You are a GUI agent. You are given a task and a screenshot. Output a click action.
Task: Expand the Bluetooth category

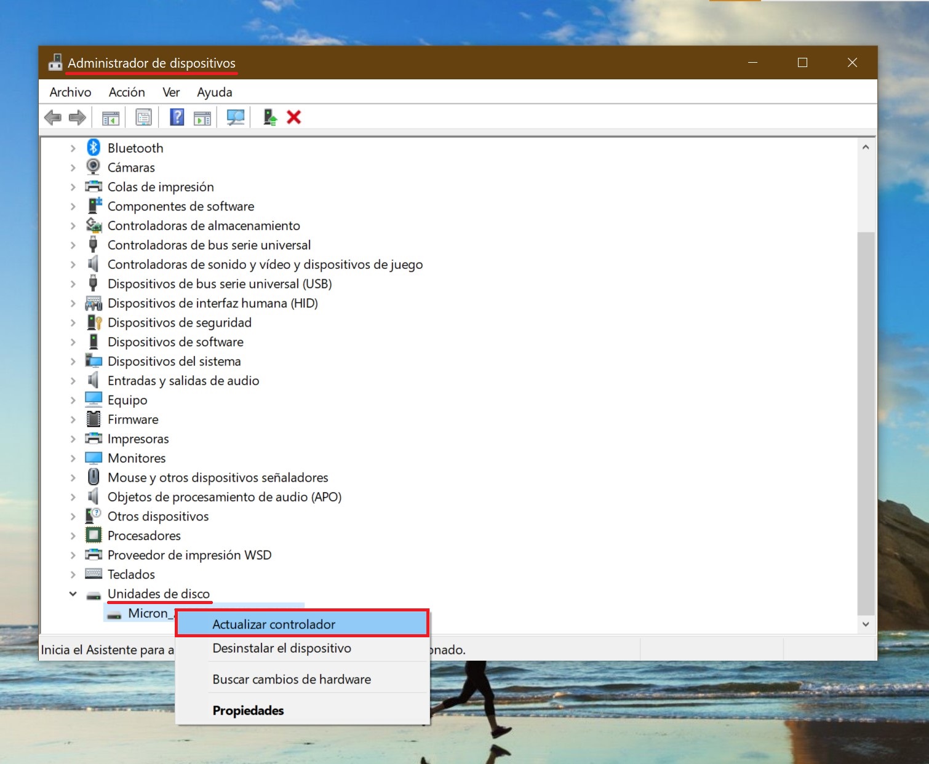coord(73,148)
